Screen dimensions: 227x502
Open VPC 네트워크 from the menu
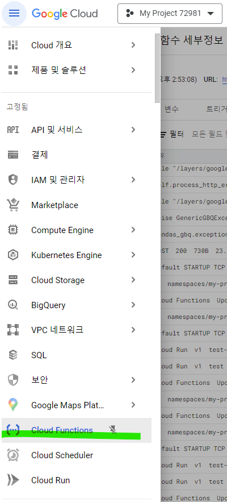(x=77, y=330)
